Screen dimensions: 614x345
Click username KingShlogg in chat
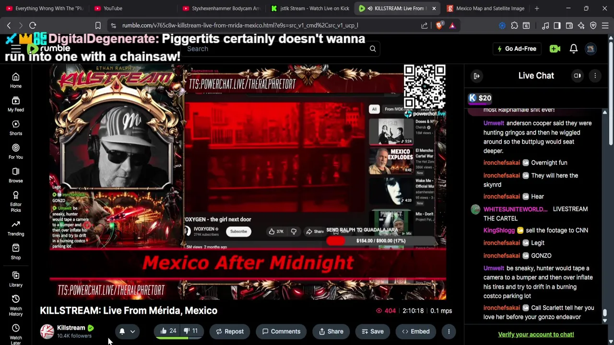(x=499, y=230)
